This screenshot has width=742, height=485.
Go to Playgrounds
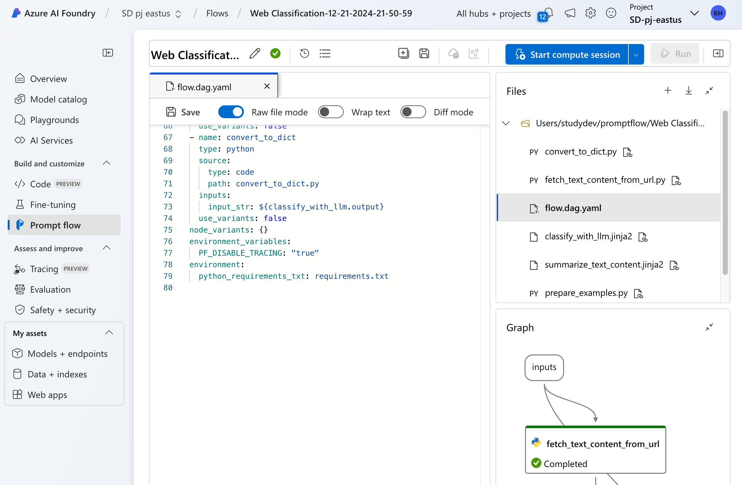pos(64,120)
